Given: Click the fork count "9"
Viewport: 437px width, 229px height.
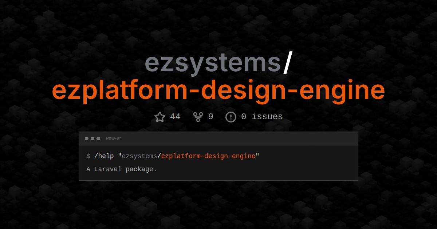Looking at the screenshot, I should pyautogui.click(x=210, y=117).
